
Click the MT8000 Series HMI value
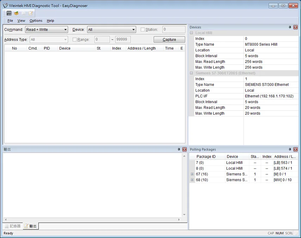point(261,44)
